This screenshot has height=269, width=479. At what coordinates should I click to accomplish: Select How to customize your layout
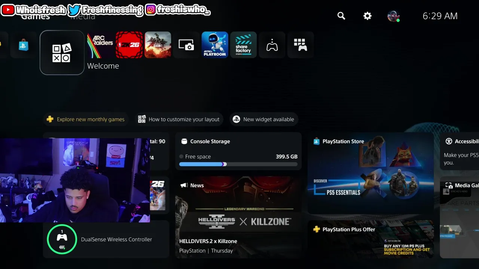coord(179,119)
